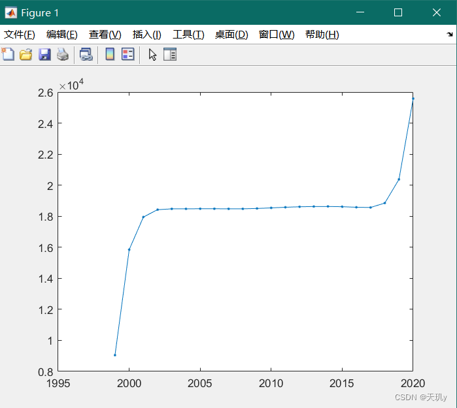
Task: Click the x-axis label 2015
Action: tap(342, 383)
